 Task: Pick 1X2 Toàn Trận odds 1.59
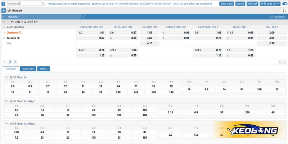click(x=149, y=33)
